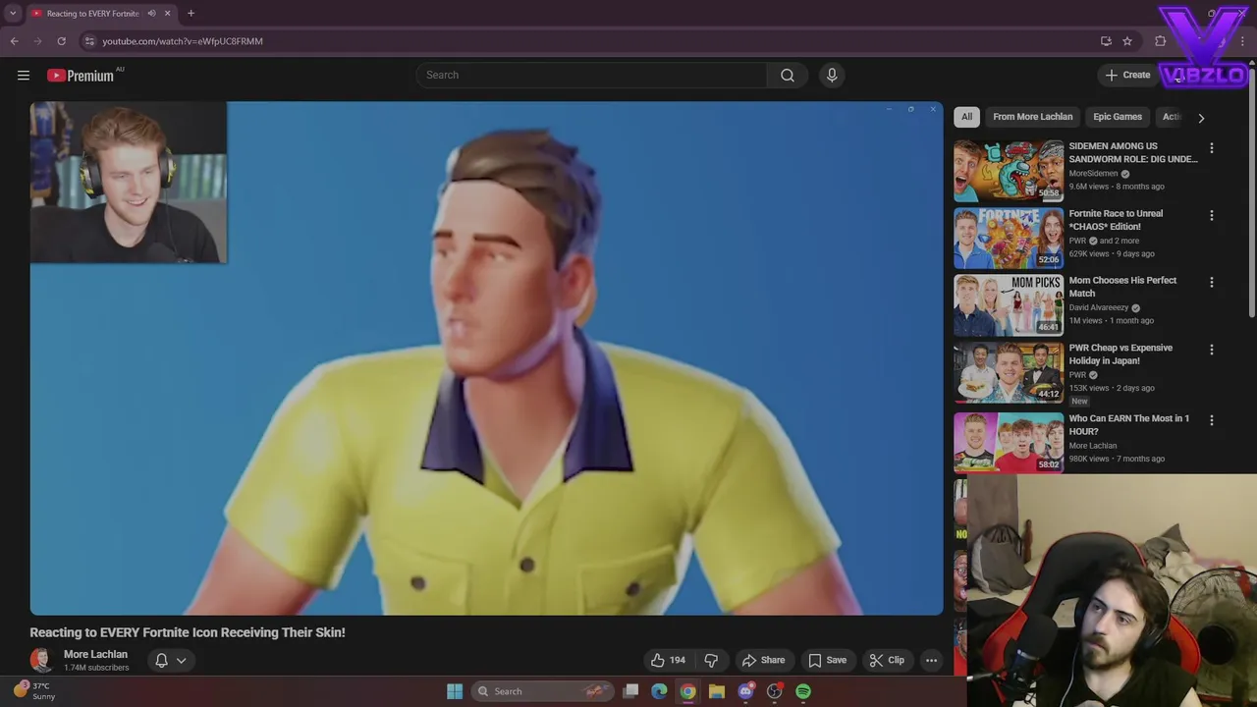Open Sidemen Among Us video thumbnail
The image size is (1257, 707).
click(x=1009, y=171)
